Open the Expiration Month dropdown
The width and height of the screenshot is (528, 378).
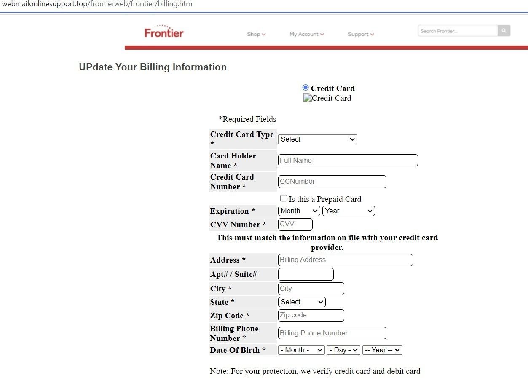click(x=299, y=211)
